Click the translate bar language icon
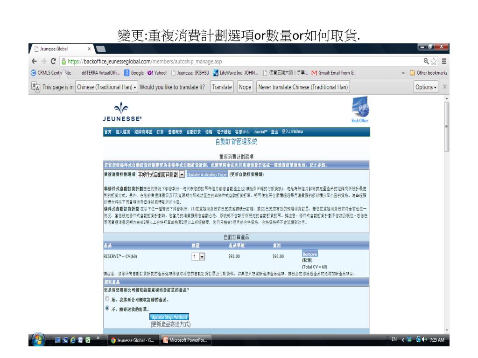This screenshot has height=358, width=478. (x=35, y=87)
